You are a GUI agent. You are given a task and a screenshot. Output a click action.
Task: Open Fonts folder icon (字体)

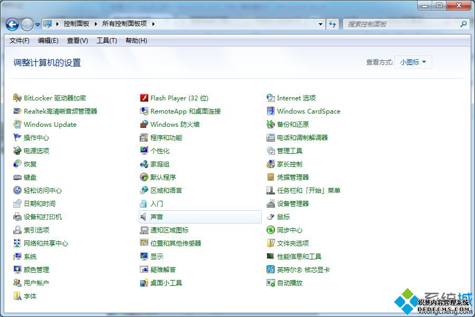17,296
